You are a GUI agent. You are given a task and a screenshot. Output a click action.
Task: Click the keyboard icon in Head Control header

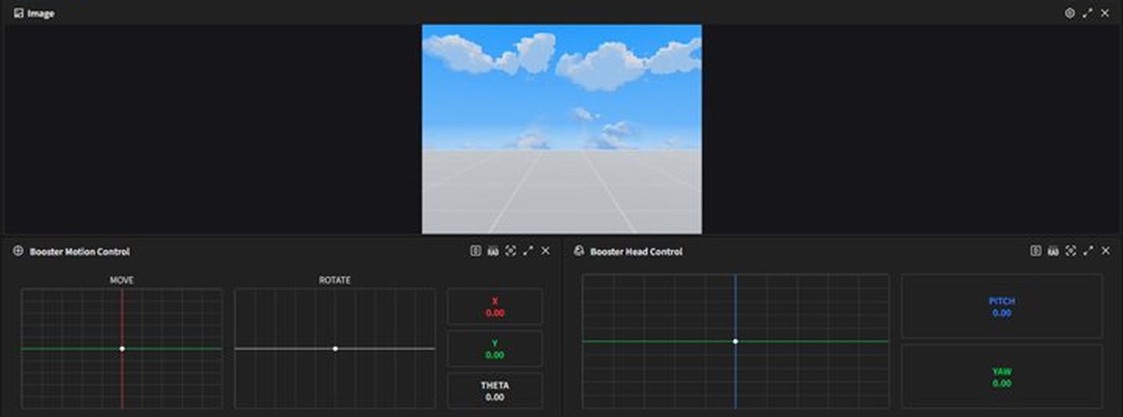1053,251
